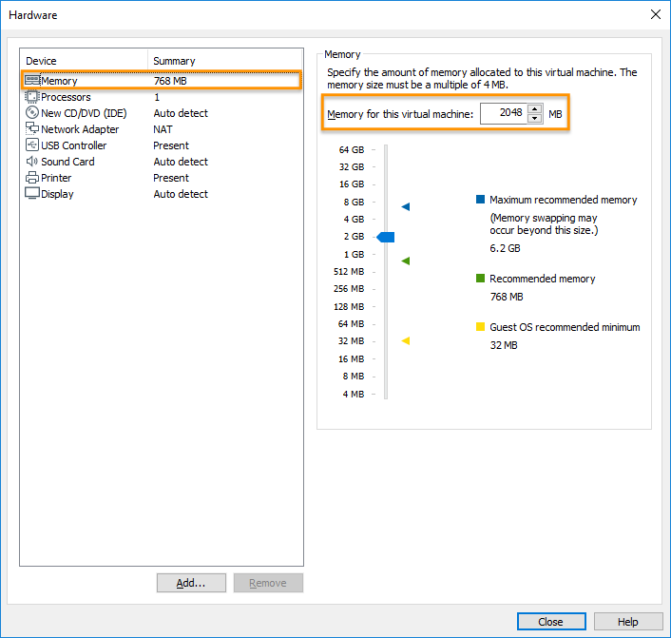Click the 64 GB label on scale
Screen dimensions: 671x638
coord(352,150)
